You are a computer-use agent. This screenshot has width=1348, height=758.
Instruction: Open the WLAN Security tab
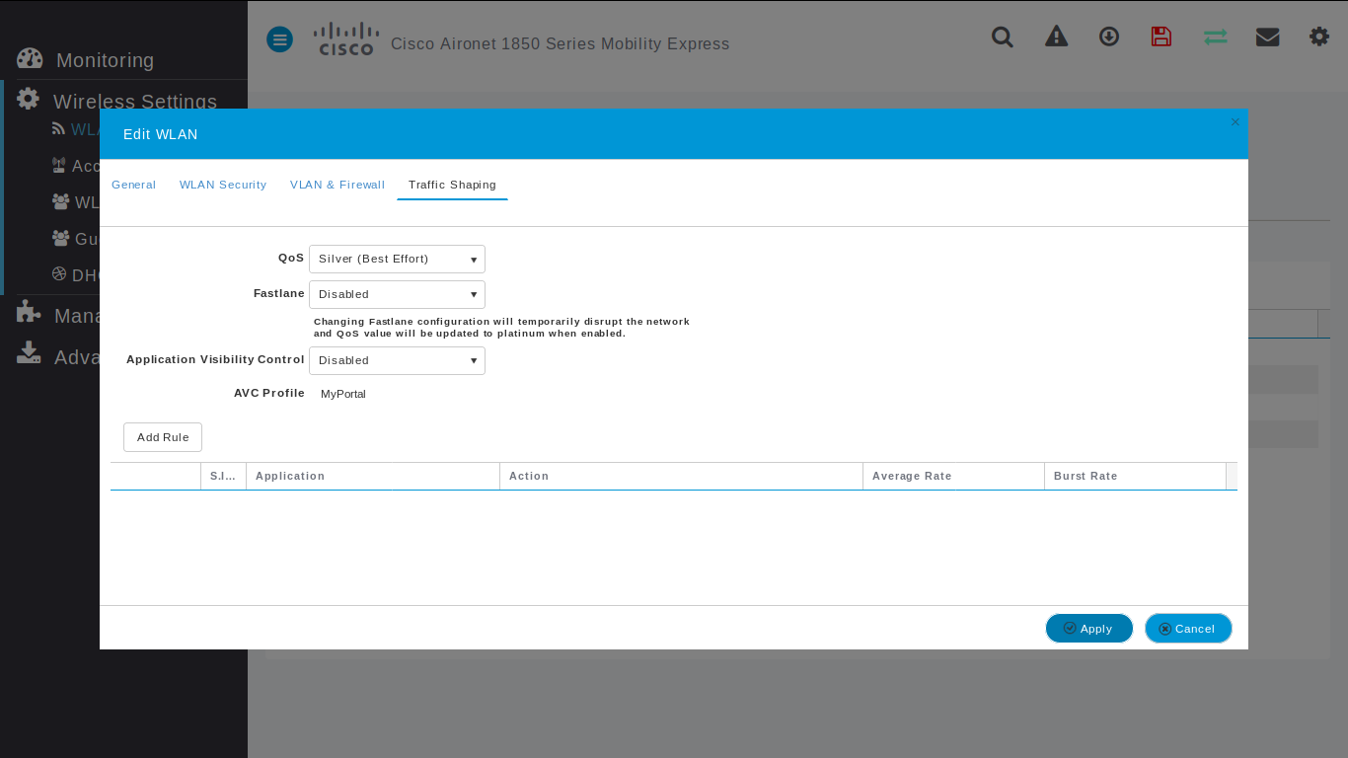click(x=222, y=185)
